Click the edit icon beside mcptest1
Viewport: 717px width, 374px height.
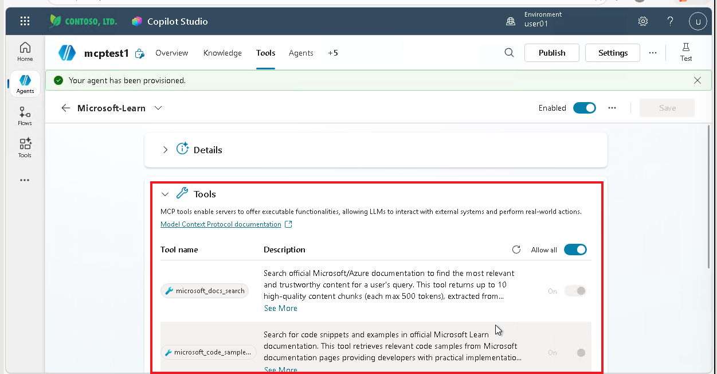[x=139, y=53]
